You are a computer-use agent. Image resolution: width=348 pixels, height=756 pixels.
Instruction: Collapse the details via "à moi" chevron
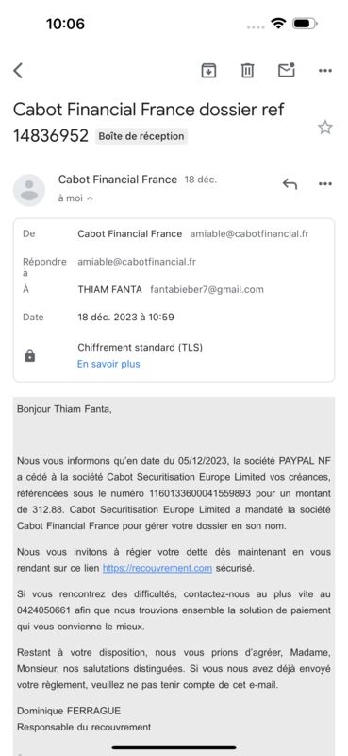[x=75, y=198]
